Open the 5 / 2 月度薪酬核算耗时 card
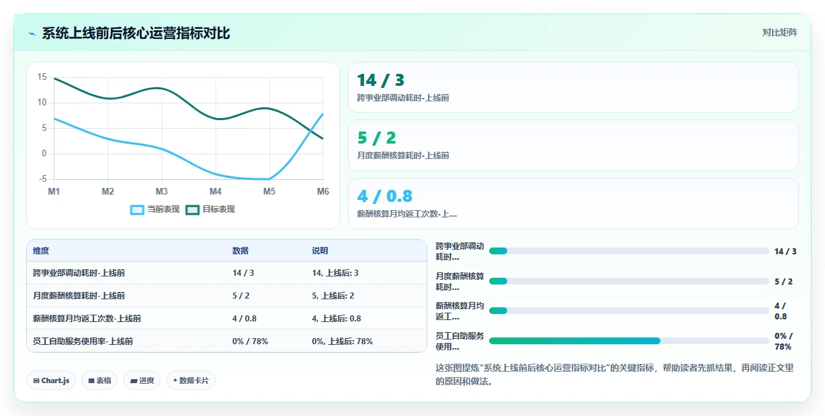825x416 pixels. coord(573,145)
